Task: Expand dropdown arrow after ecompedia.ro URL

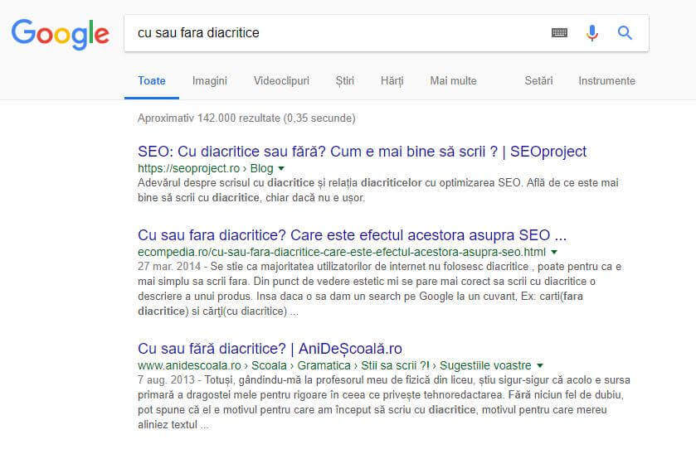Action: (554, 252)
